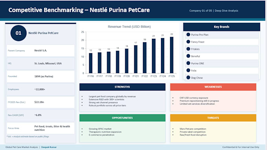Click Rev CAGR value ~6.8%
This screenshot has width=267, height=150.
pos(38,115)
